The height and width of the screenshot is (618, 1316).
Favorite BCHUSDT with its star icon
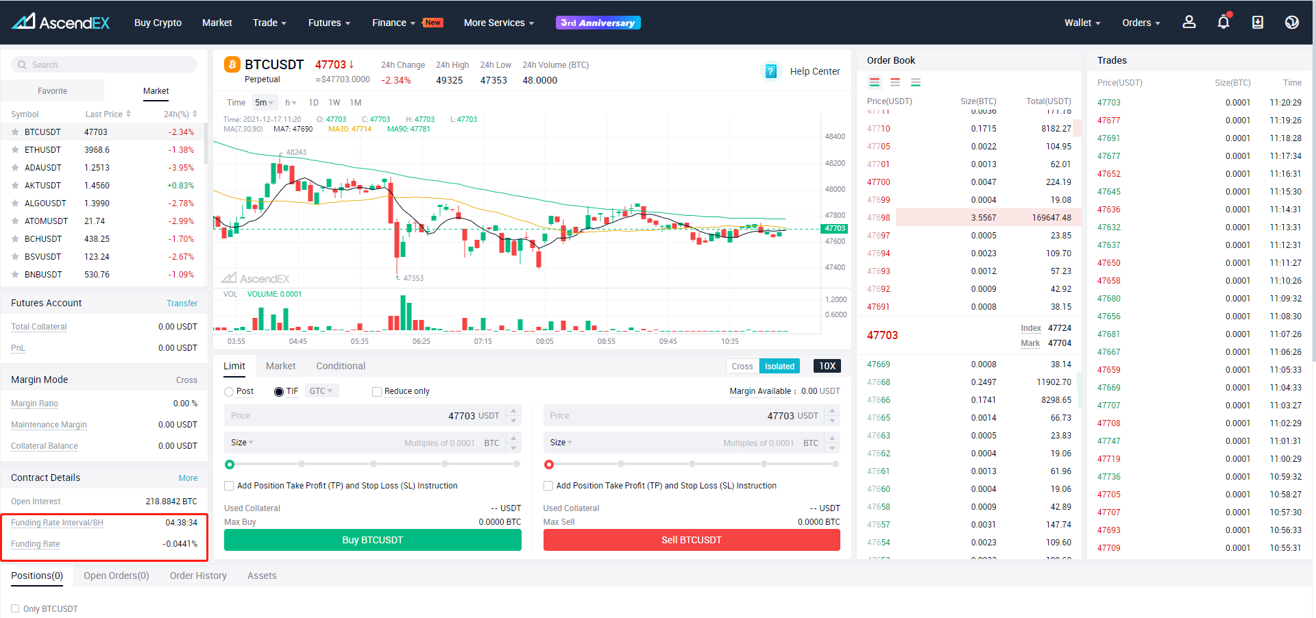(x=15, y=239)
